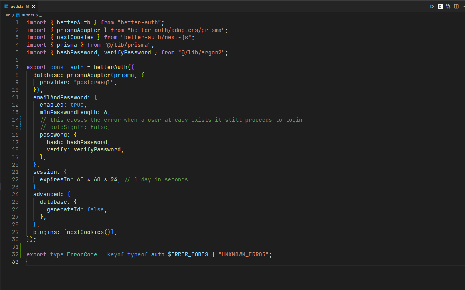Click the auth.ts breadcrumb item
Screen dimensions: 465x290
[28, 15]
